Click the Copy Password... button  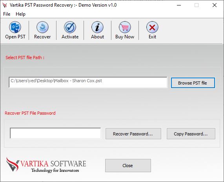[191, 134]
